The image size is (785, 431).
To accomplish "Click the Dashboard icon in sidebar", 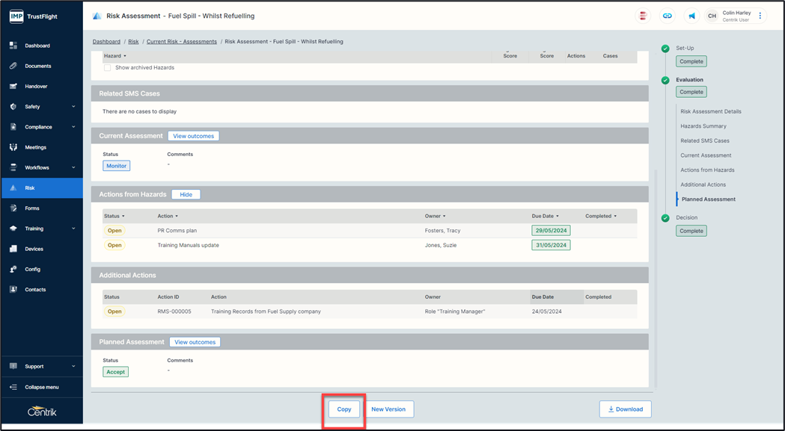I will click(13, 46).
